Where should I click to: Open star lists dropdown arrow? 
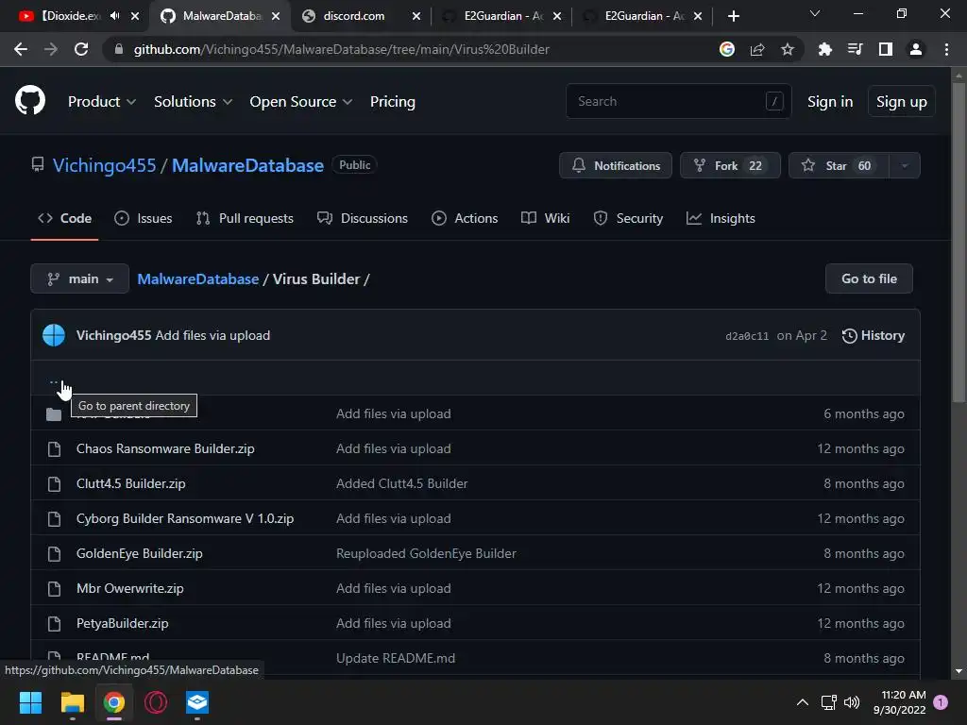tap(905, 165)
